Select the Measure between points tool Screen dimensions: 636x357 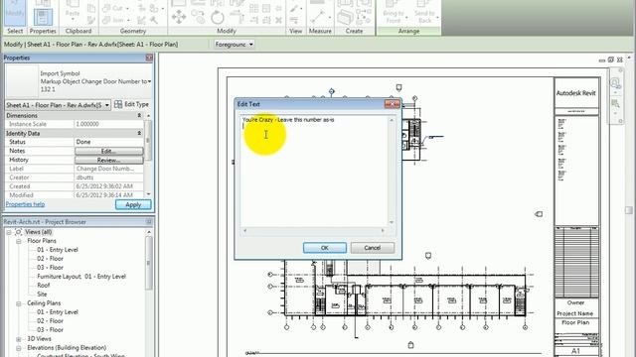click(x=318, y=17)
